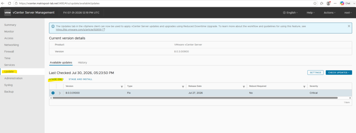Expand the 8.0.3.01000 row details chevron

coord(60,93)
